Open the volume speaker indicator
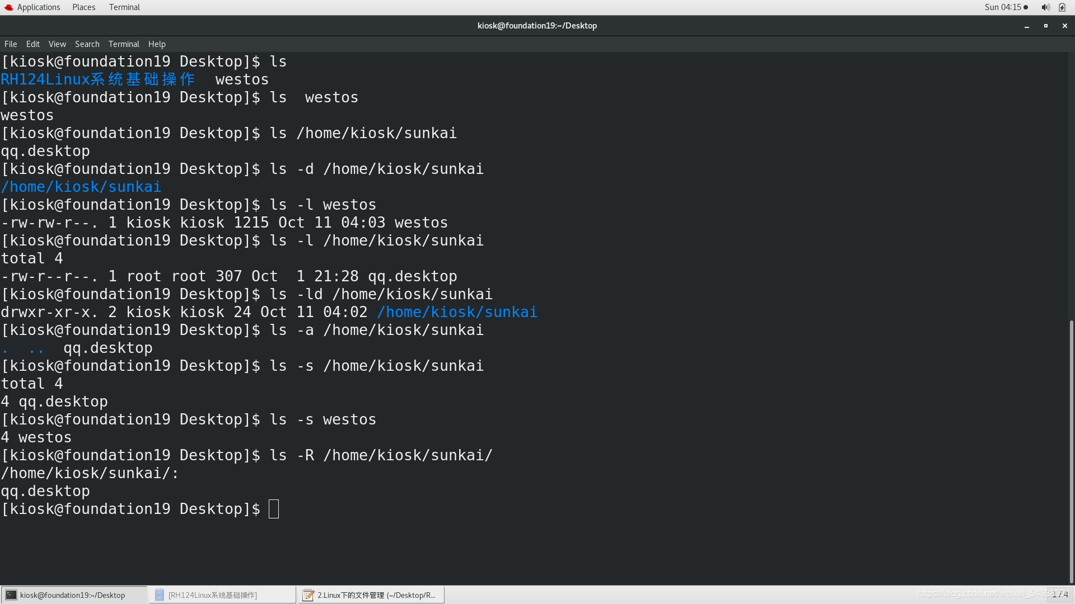This screenshot has height=604, width=1075. click(x=1045, y=7)
